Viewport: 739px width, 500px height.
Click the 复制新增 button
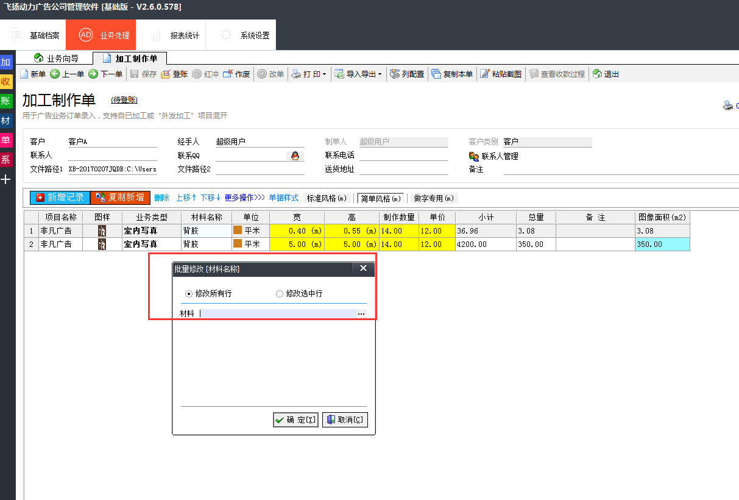121,198
